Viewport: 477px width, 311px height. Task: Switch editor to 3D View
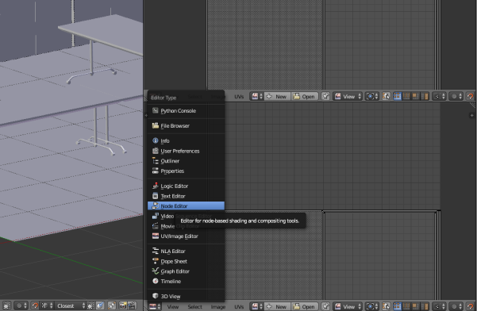click(186, 296)
